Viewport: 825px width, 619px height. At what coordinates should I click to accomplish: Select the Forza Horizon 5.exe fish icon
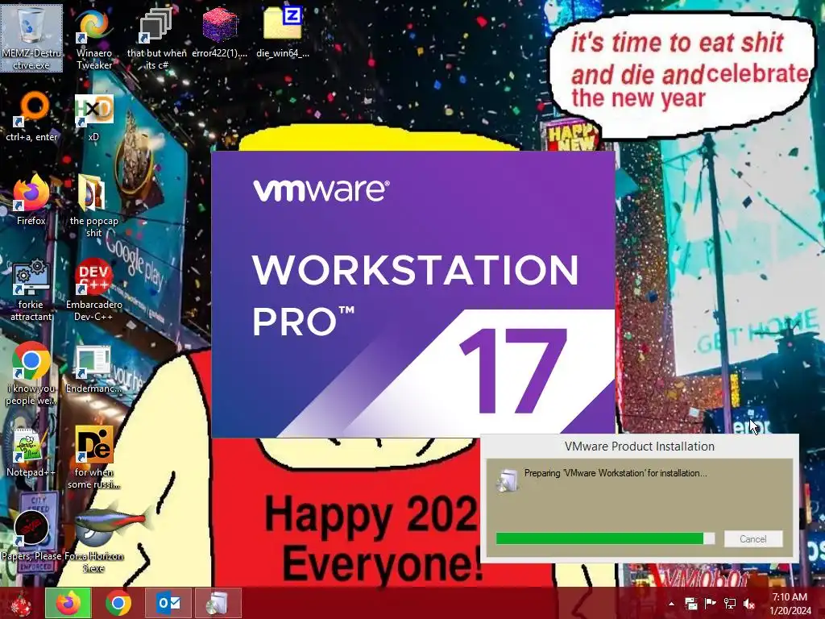[93, 541]
